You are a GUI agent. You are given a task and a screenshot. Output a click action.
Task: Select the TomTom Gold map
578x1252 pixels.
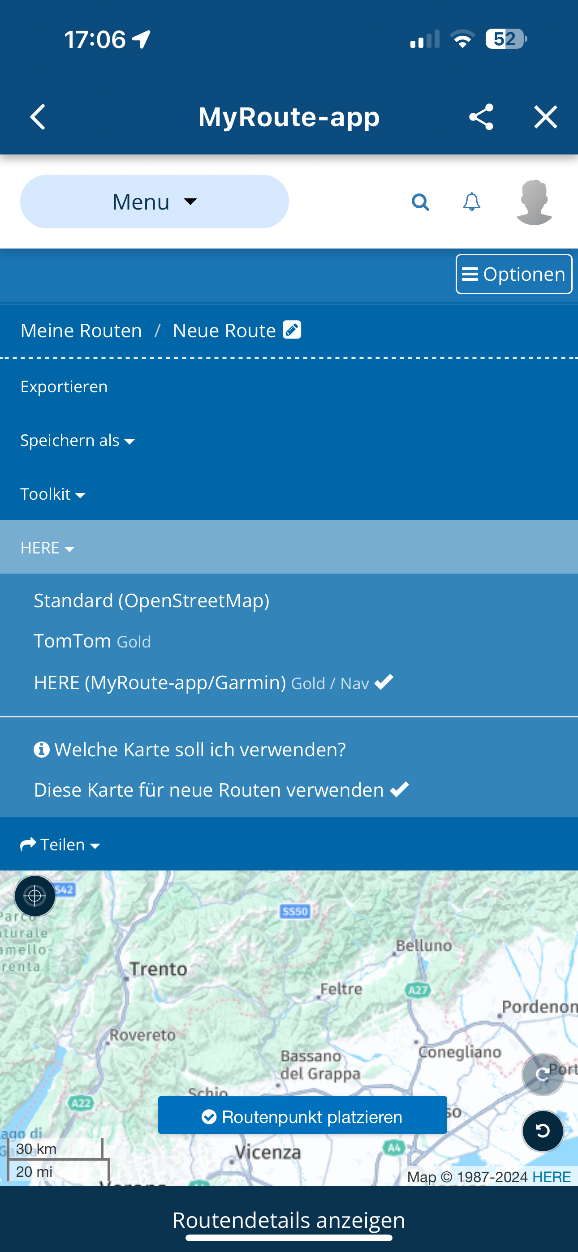(92, 641)
